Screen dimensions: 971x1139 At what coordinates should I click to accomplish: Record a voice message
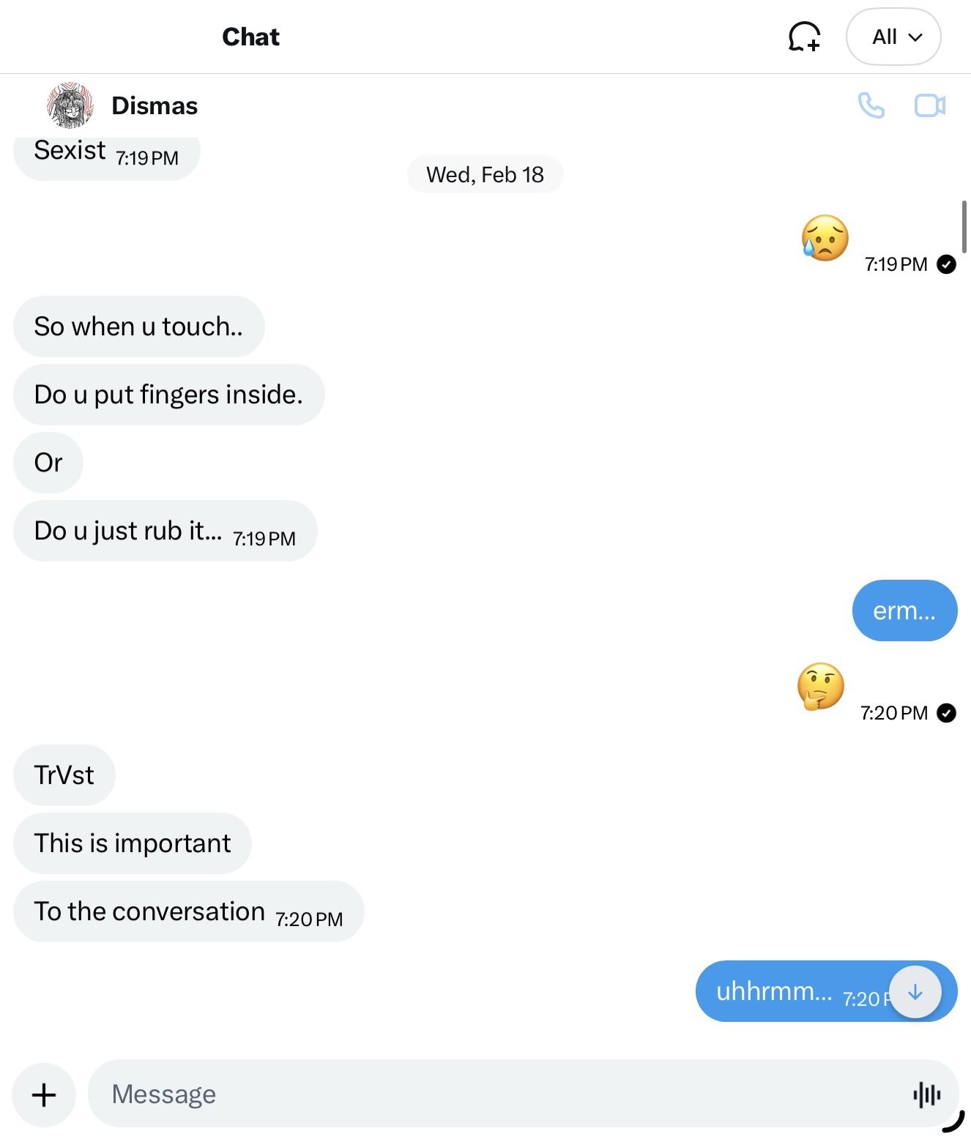point(926,1094)
